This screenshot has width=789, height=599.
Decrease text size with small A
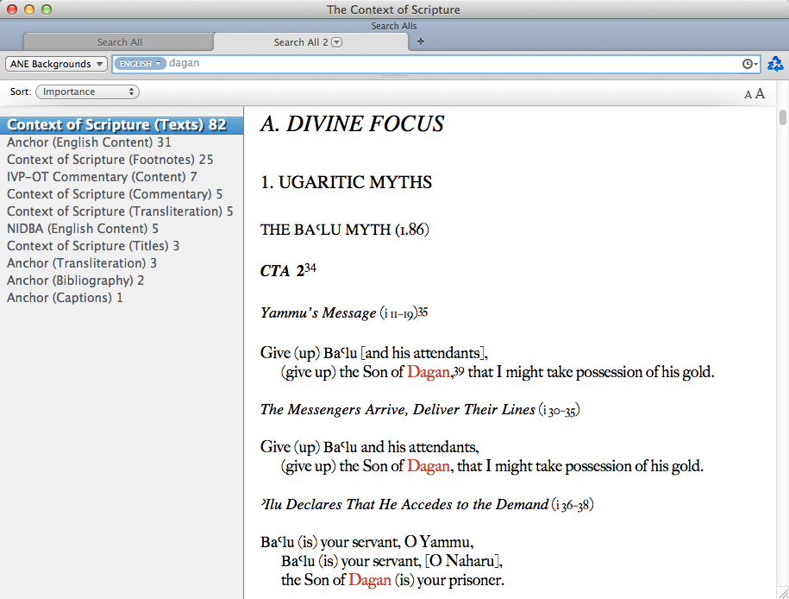click(x=748, y=95)
